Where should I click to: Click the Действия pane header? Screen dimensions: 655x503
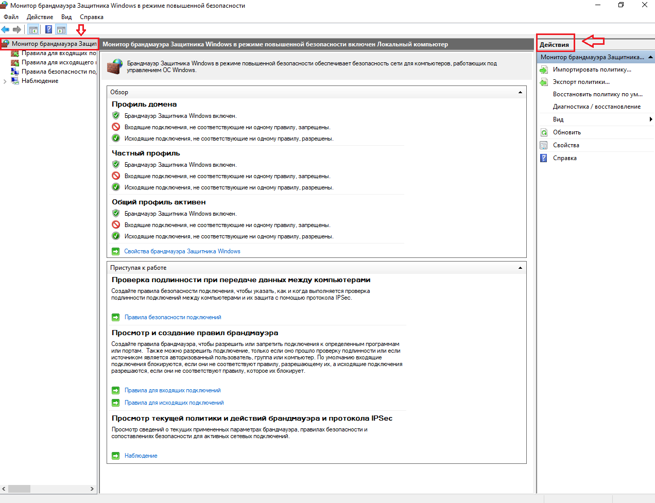click(555, 45)
